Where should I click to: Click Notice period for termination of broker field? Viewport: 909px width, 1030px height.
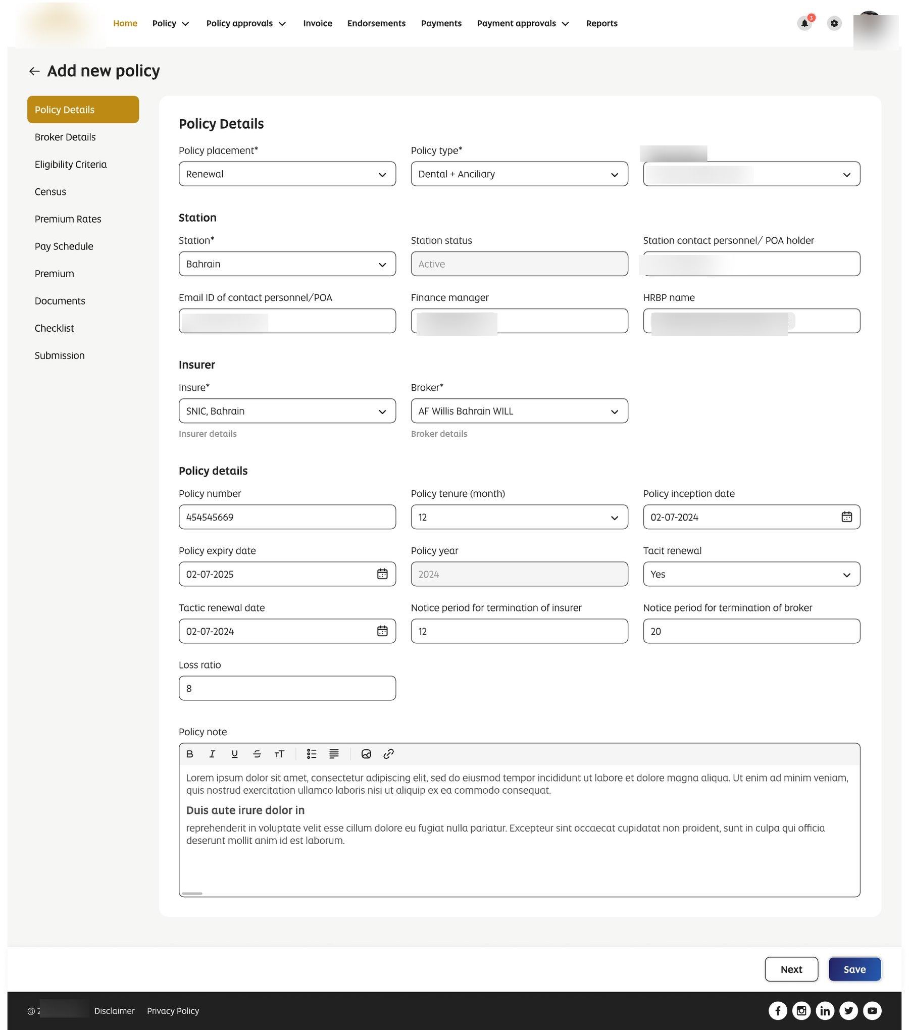(751, 631)
